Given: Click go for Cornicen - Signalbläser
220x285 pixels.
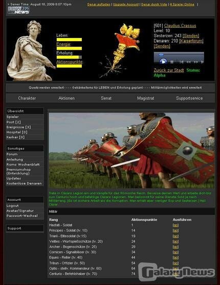Looking at the screenshot, I should coord(175,252).
